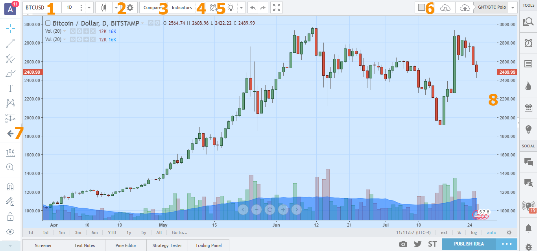This screenshot has height=251, width=537.
Task: Open the watchlist search tool in right sidebar
Action: [528, 23]
